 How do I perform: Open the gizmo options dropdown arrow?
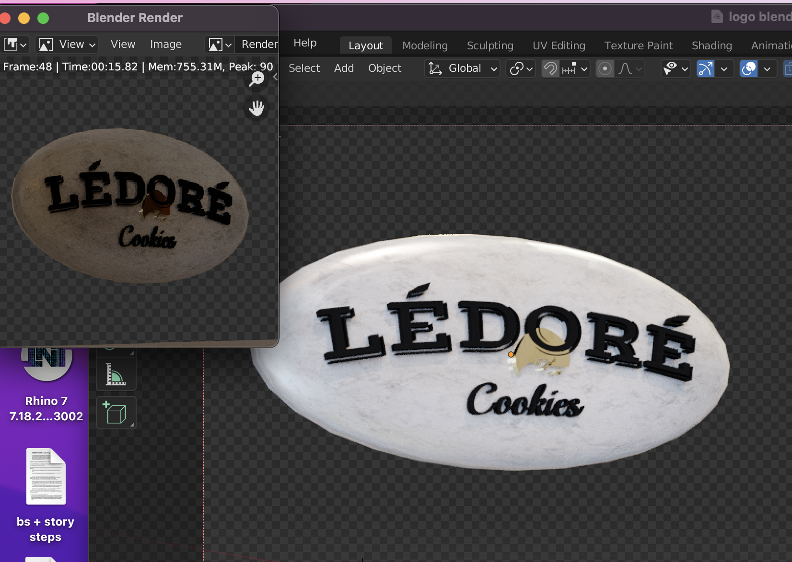(724, 68)
